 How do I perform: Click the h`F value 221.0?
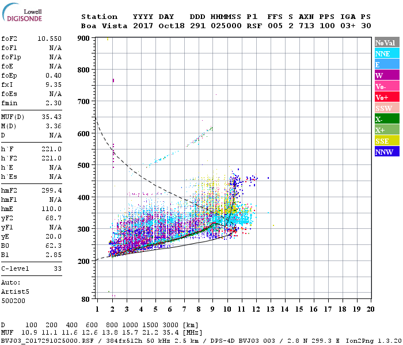pyautogui.click(x=51, y=149)
